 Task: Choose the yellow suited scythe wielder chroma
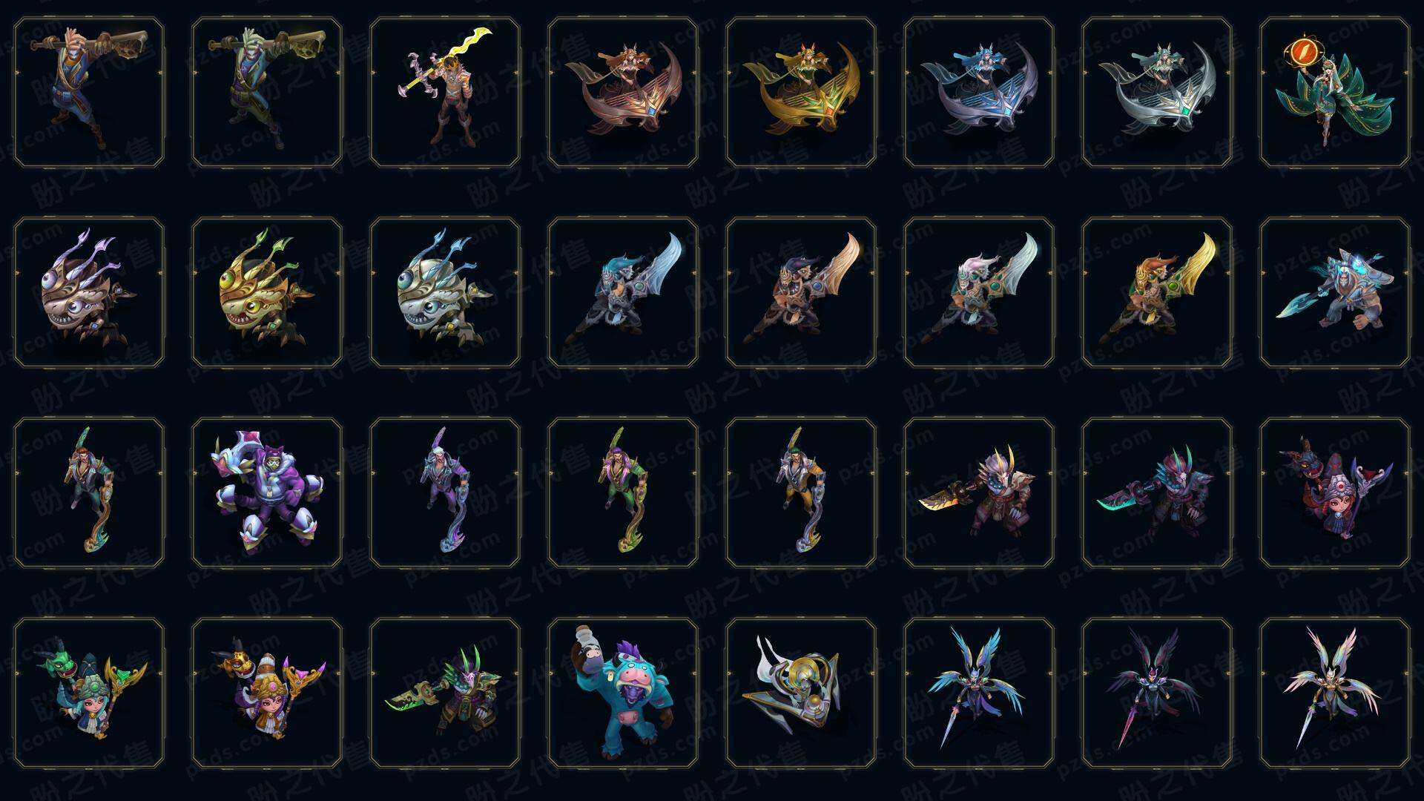(801, 492)
